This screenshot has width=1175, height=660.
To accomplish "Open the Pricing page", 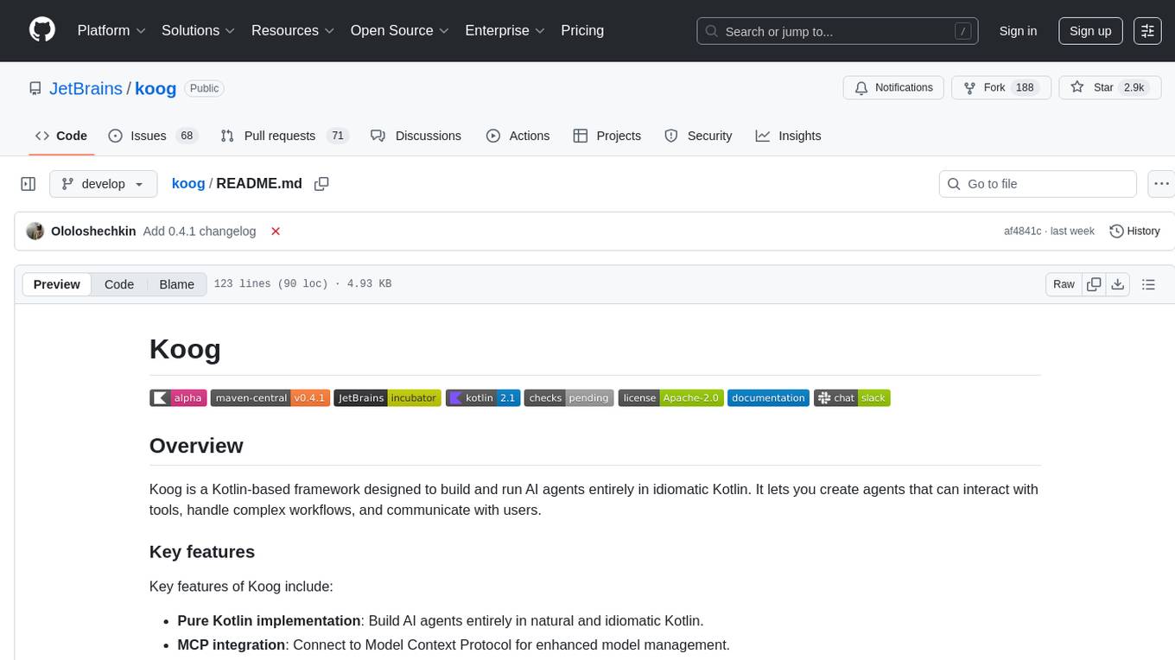I will coord(582,30).
